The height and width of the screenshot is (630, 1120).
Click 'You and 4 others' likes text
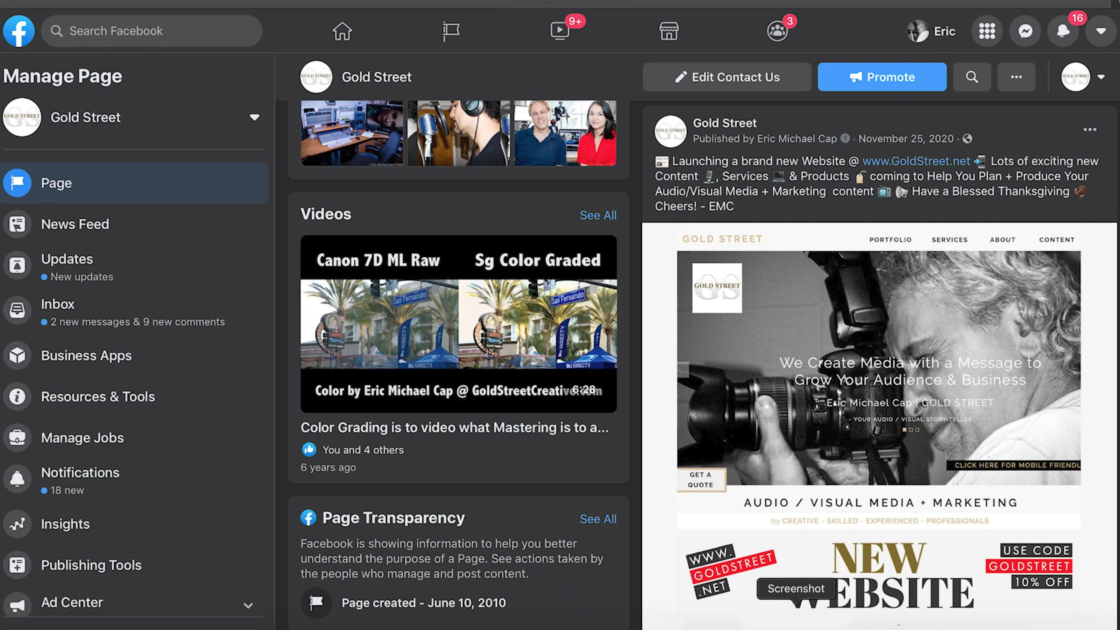tap(363, 450)
